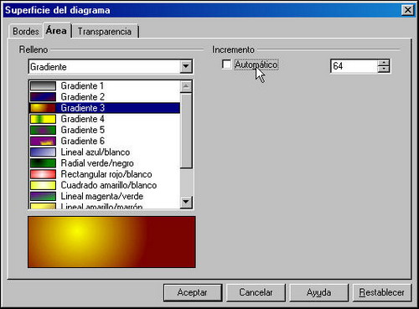Decrease the Incremento value with down arrow
The height and width of the screenshot is (309, 419).
[384, 70]
